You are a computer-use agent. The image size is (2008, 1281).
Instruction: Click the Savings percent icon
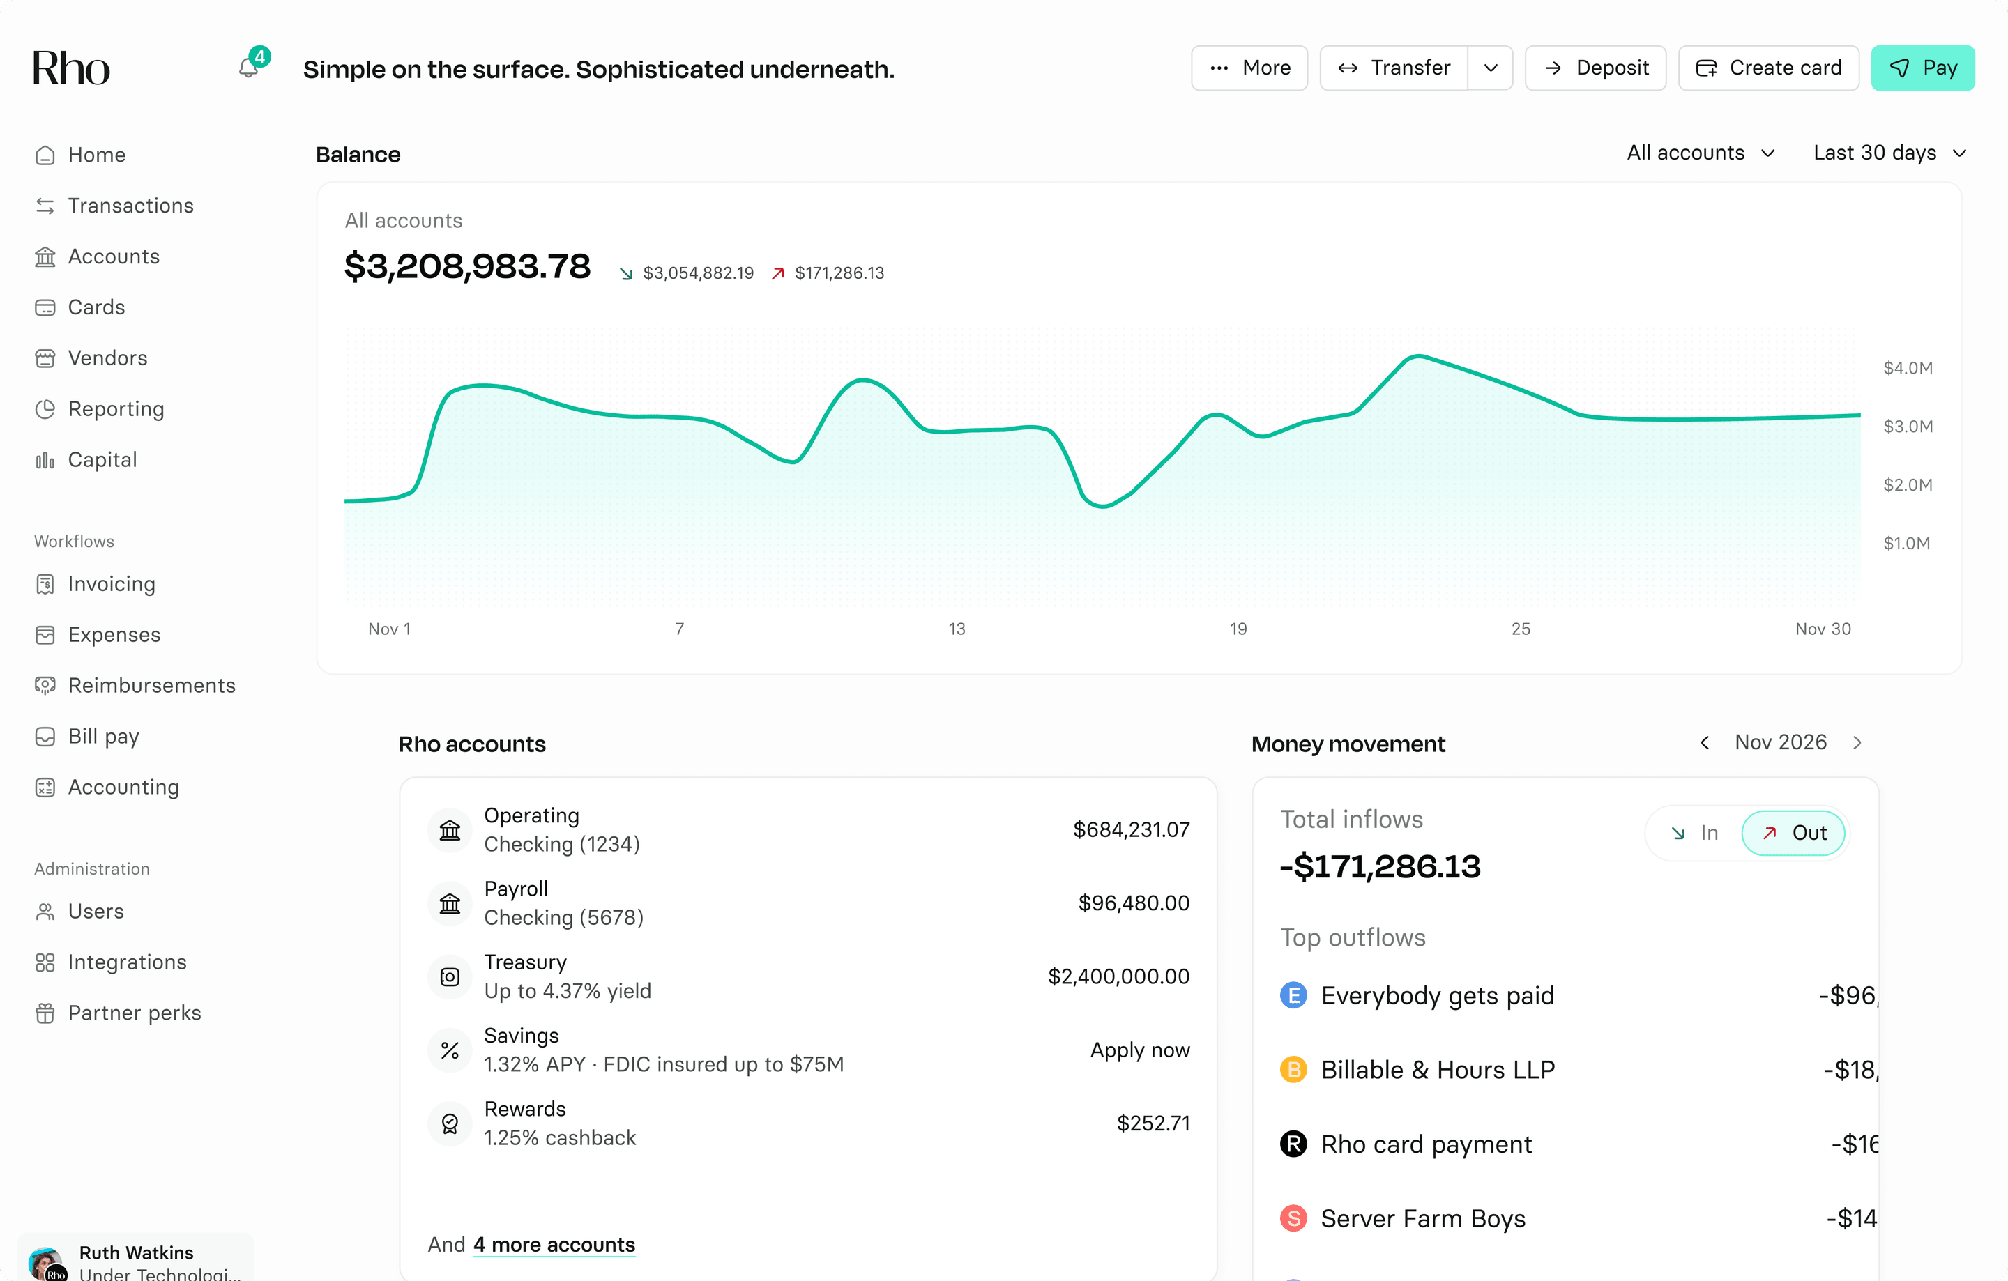(x=450, y=1050)
